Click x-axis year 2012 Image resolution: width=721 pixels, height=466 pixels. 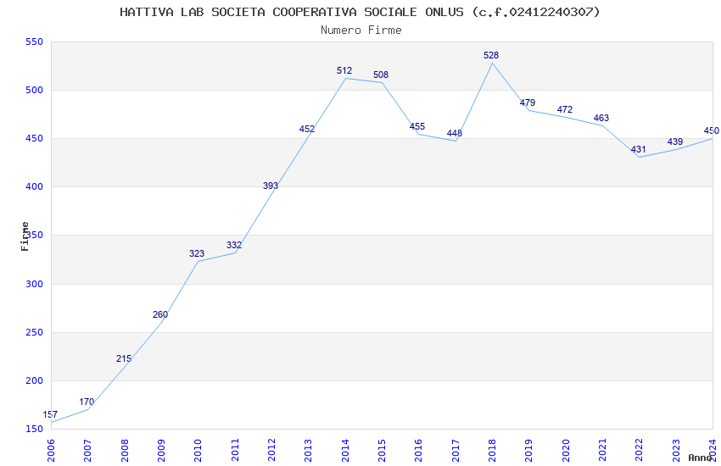coord(271,450)
